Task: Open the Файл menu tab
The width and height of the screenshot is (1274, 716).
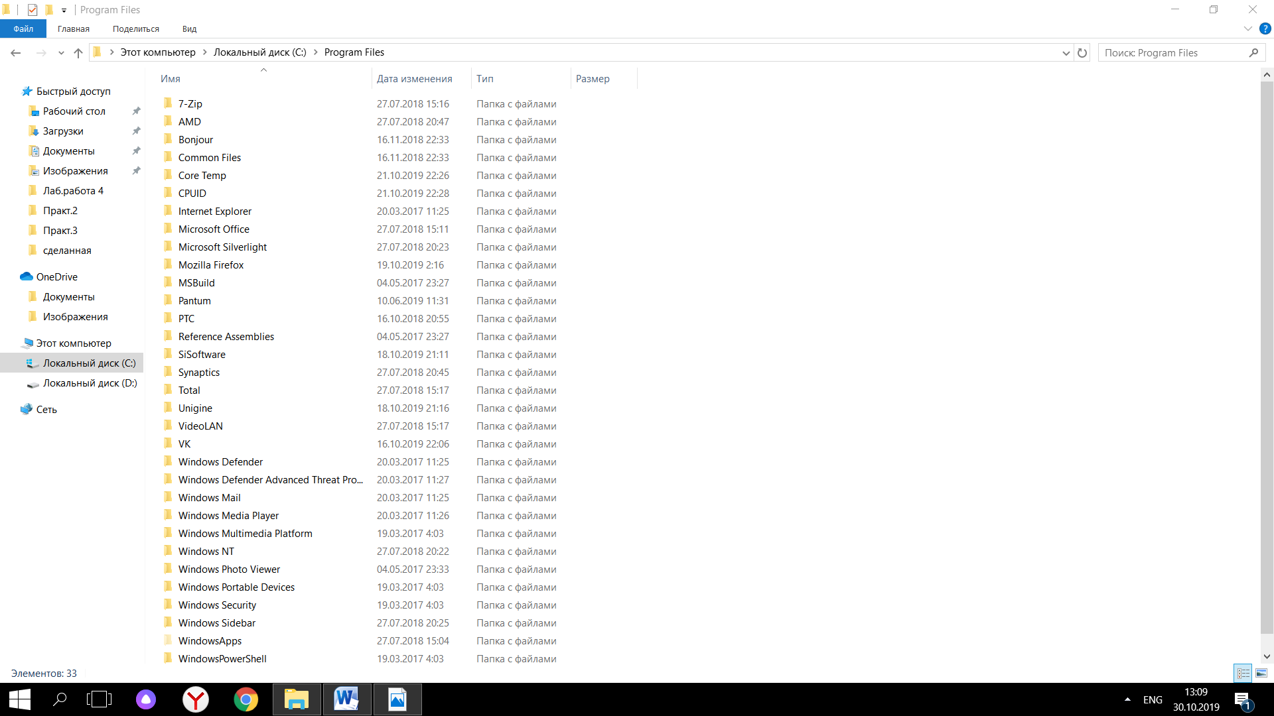Action: coord(23,29)
